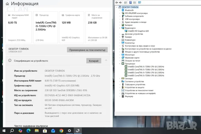Select Аудио входове и изходи category
This screenshot has width=201, height=134.
[136, 22]
